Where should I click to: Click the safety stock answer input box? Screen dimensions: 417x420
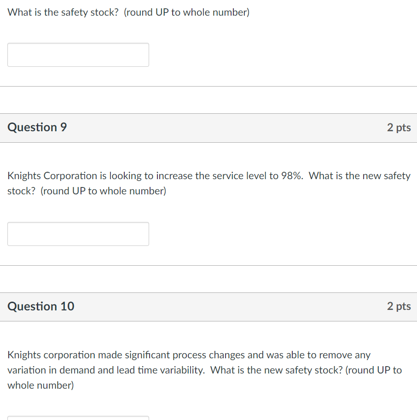(78, 54)
